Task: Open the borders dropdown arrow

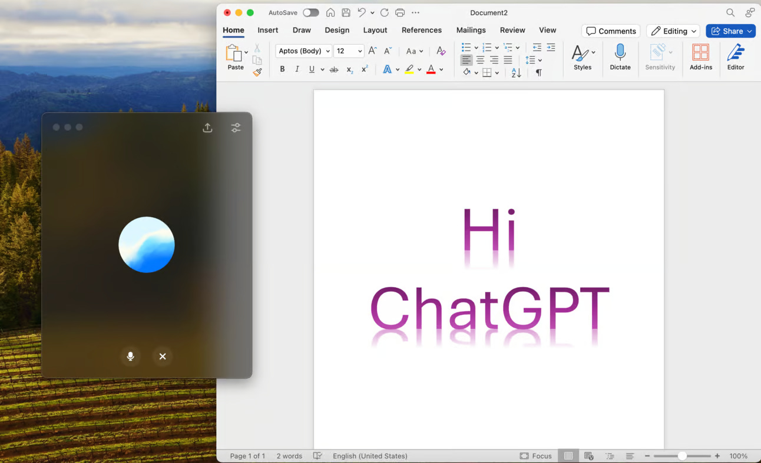Action: click(497, 73)
